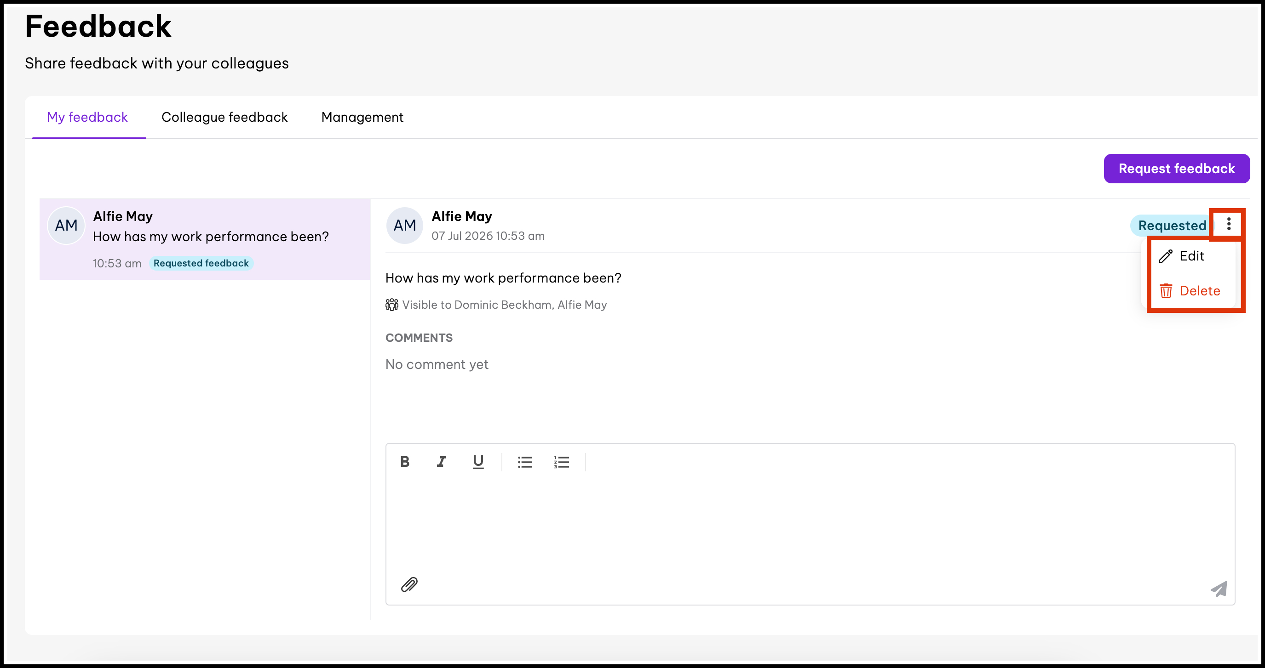
Task: Insert a numbered list in comment
Action: (x=561, y=462)
